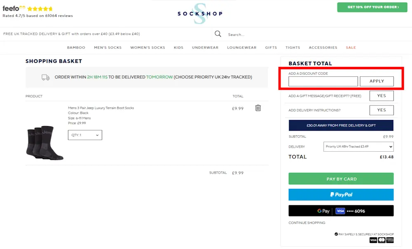Viewport: 412px width, 249px height.
Task: Open the Underwear menu
Action: click(205, 47)
